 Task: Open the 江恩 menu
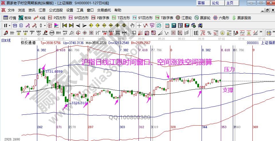point(42,10)
